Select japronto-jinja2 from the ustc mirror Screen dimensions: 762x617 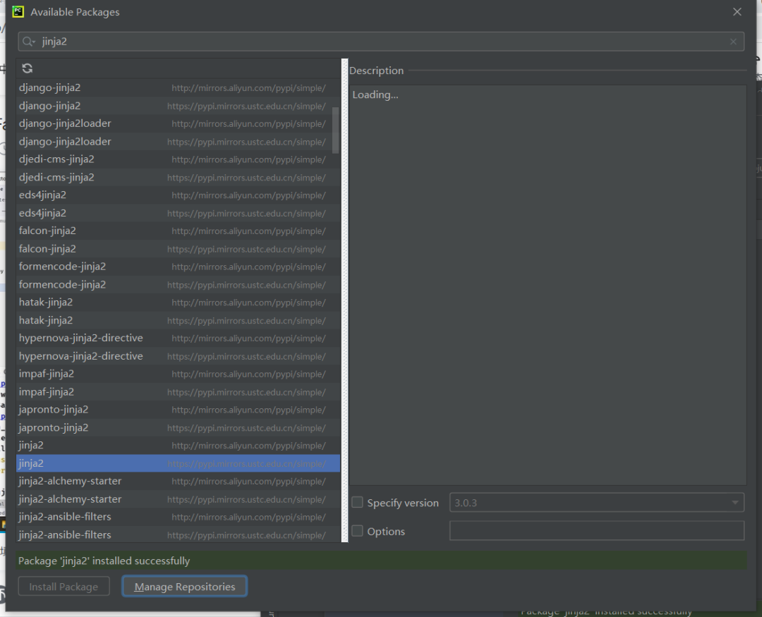point(178,427)
